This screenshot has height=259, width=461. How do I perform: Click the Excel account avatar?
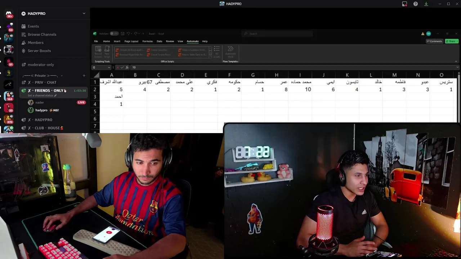(x=429, y=33)
